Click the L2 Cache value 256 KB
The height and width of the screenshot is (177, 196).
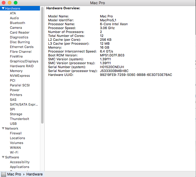pyautogui.click(x=106, y=40)
